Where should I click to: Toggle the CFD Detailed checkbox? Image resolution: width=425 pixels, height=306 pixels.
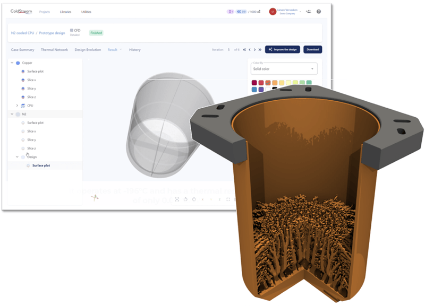[x=71, y=30]
